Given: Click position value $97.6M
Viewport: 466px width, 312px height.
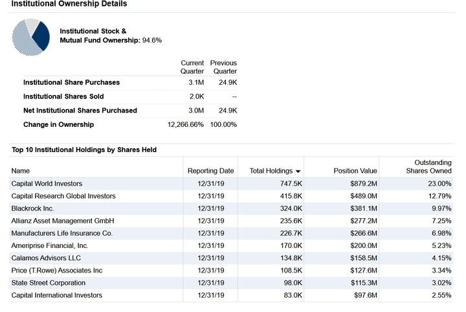Looking at the screenshot, I should click(x=366, y=295).
